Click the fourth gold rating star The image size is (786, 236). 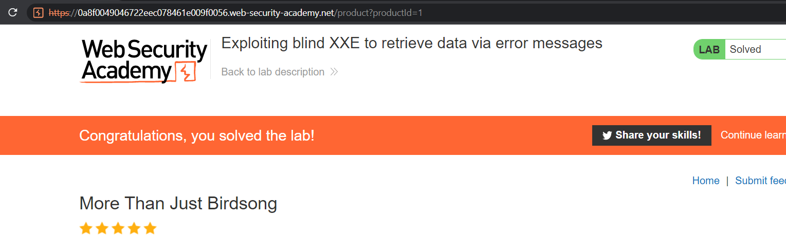point(134,228)
